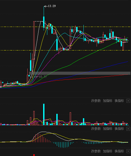Click 加指标 above the volume panel
The height and width of the screenshot is (156, 131).
pos(108,101)
